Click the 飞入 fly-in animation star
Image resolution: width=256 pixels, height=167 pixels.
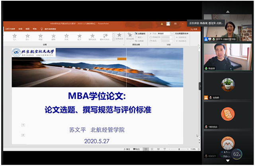15,36
